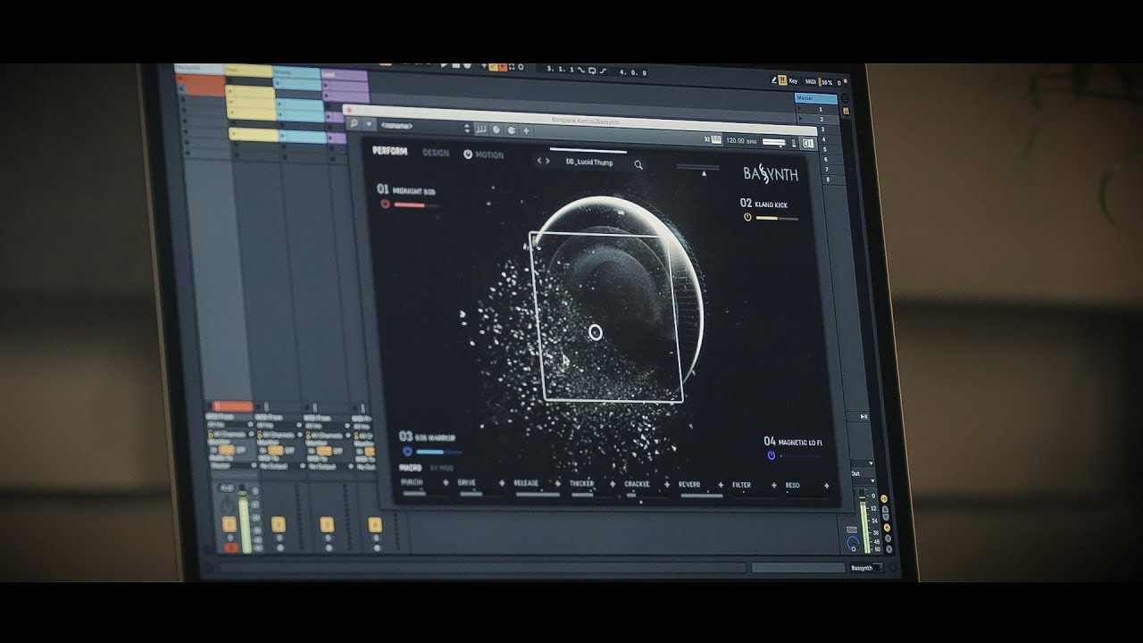
Task: Open the noname preset selector arrows
Action: click(468, 129)
